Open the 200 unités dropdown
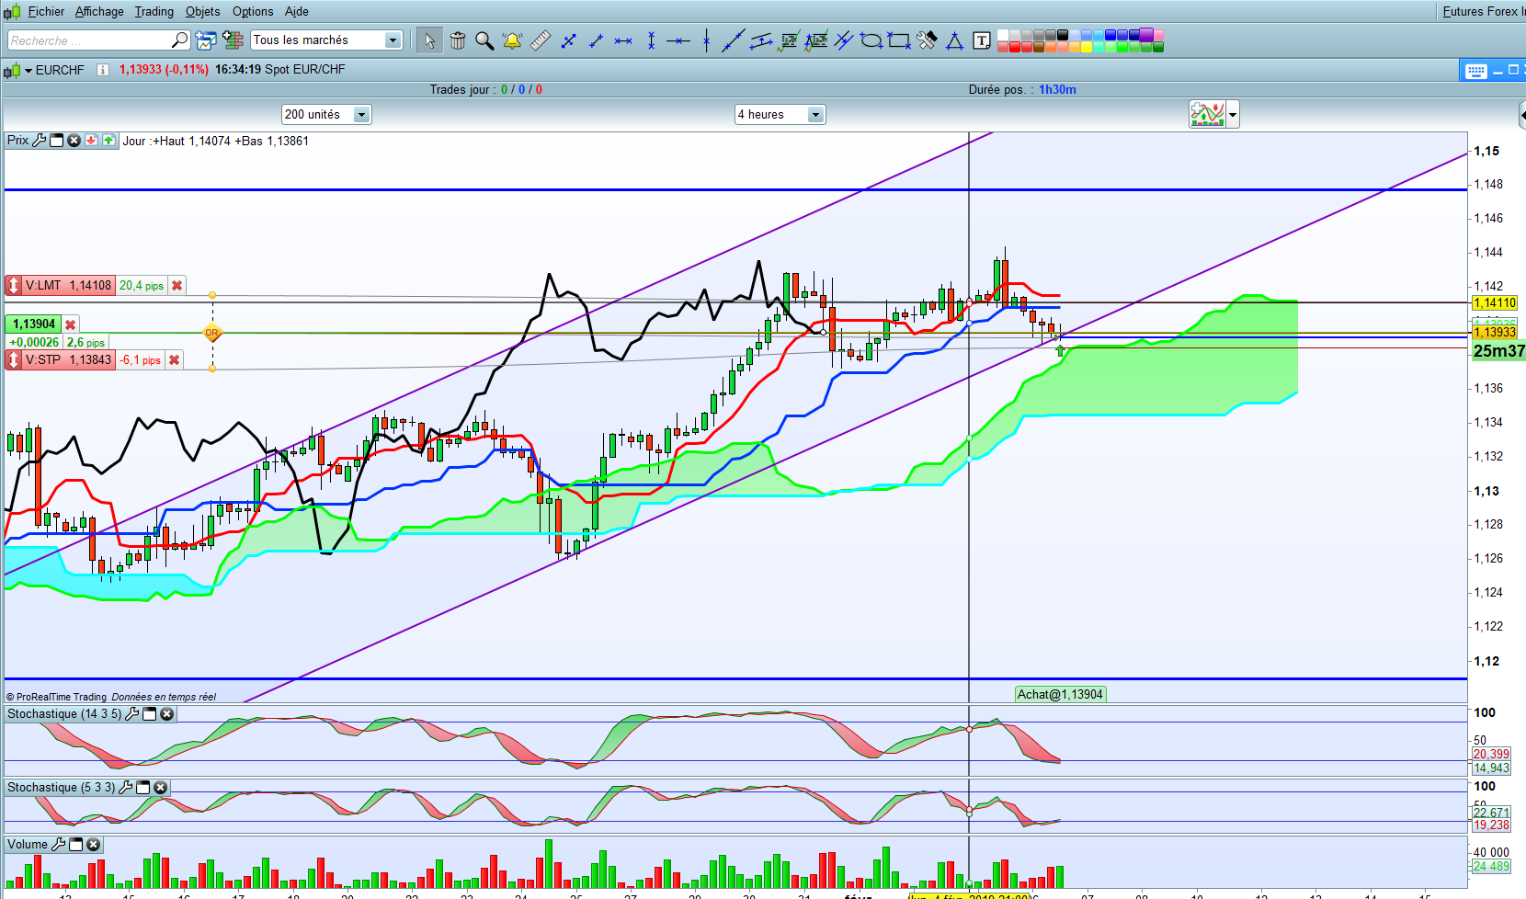Image resolution: width=1526 pixels, height=899 pixels. point(361,115)
